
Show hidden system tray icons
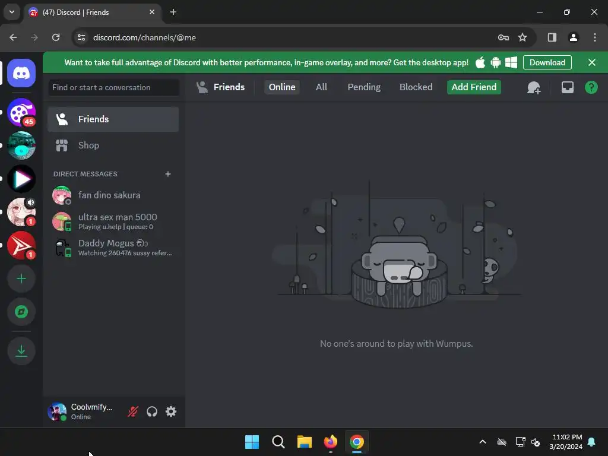click(483, 442)
